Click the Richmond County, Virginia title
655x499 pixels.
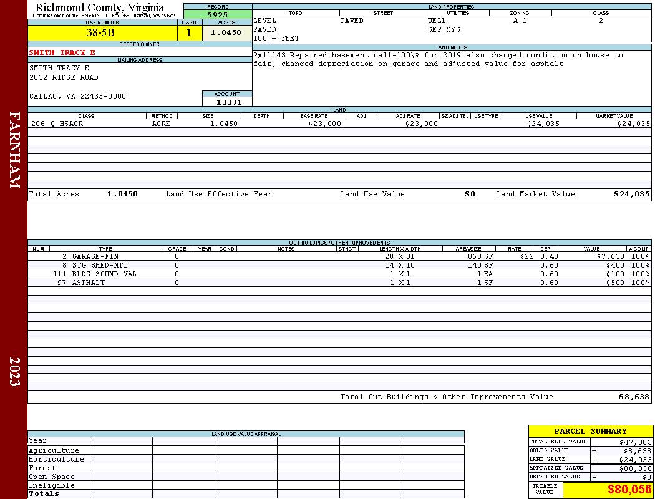point(99,7)
